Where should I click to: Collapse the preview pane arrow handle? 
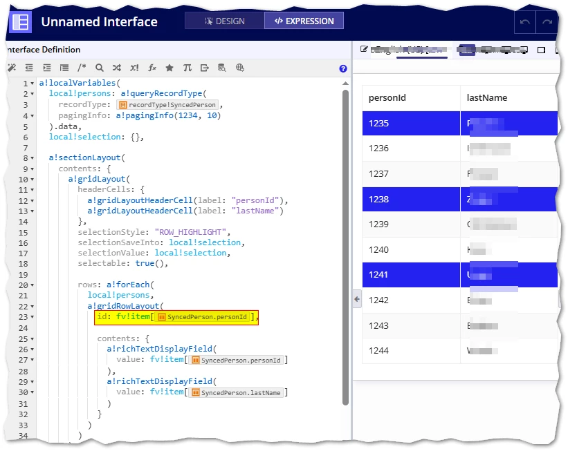pos(357,299)
